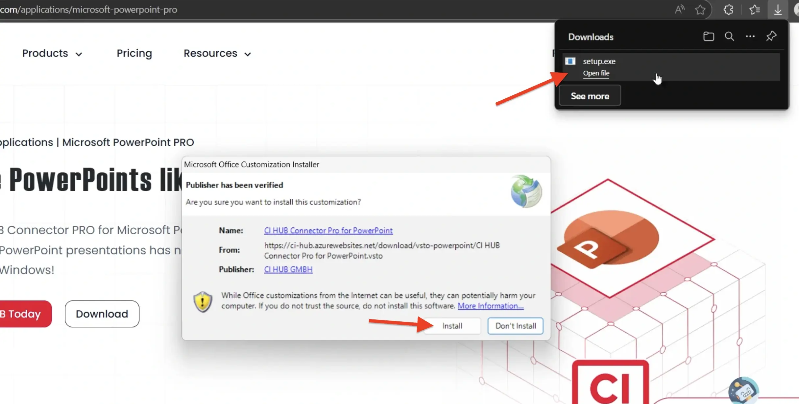
Task: Click the PowerPoint logo illustration
Action: tap(608, 239)
